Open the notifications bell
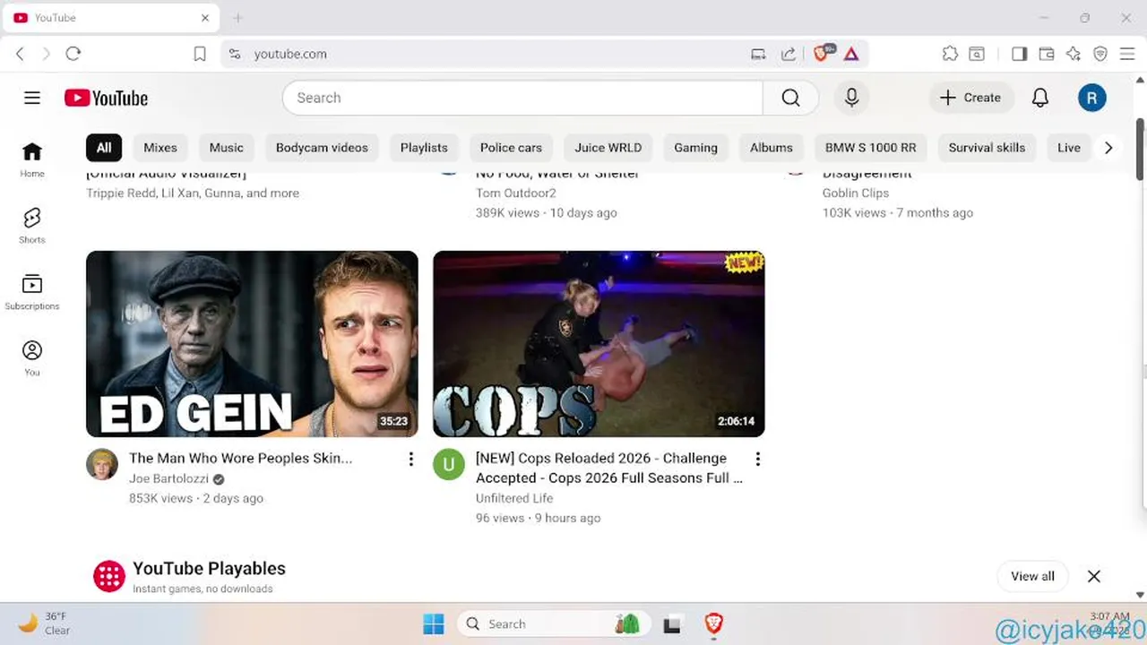Viewport: 1147px width, 645px height. [1039, 98]
